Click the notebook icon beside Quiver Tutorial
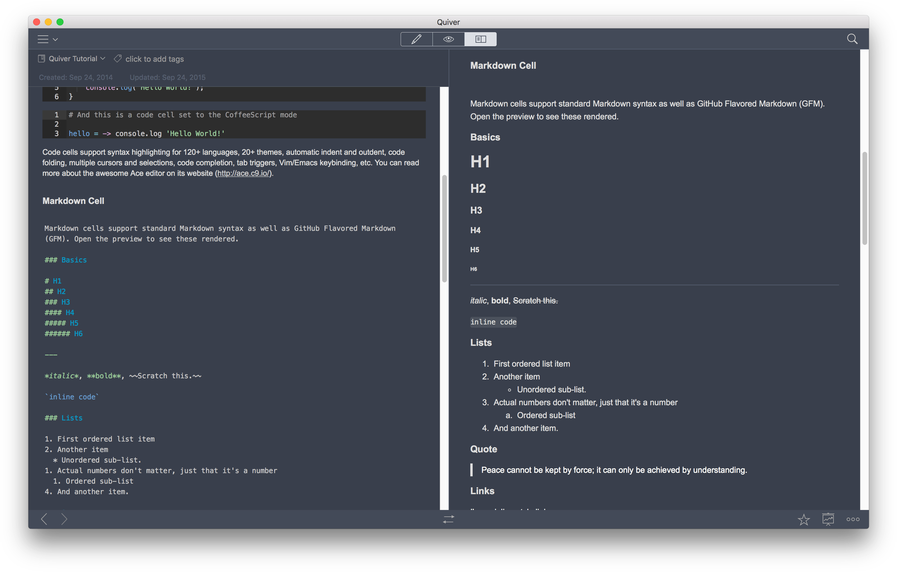This screenshot has width=897, height=572. pos(41,59)
